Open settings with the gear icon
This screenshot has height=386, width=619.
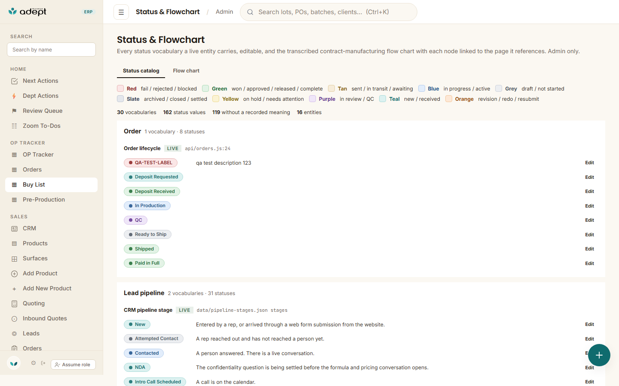tap(34, 363)
